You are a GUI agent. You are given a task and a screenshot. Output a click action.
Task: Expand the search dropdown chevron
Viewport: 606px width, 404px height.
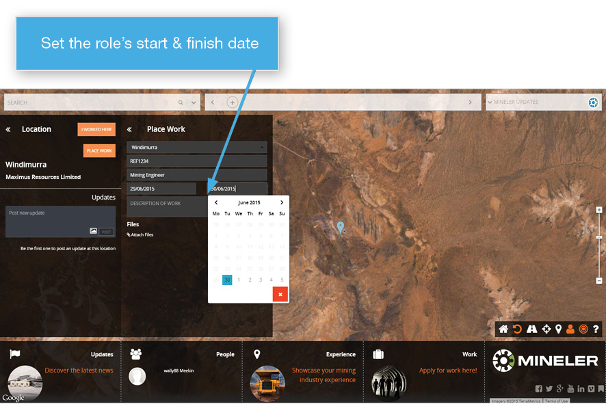coord(194,103)
